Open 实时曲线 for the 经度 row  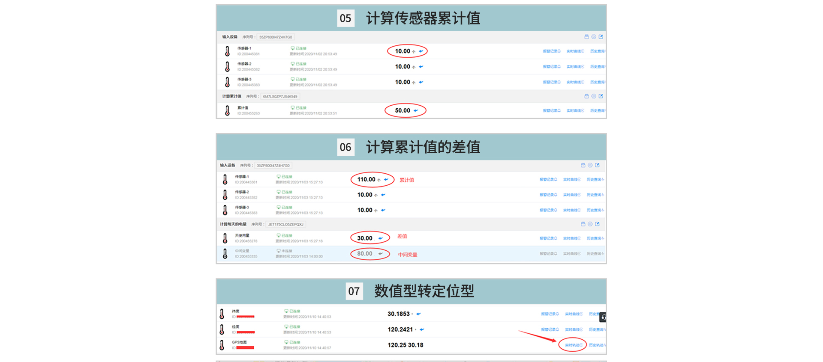tap(574, 329)
